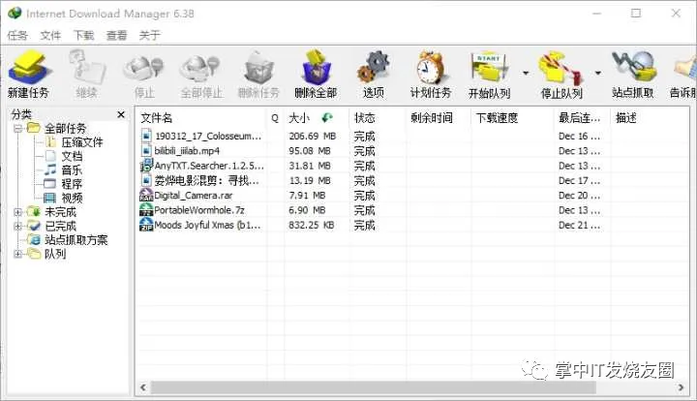This screenshot has height=401, width=697.
Task: Click the 新建任务 (new task) toolbar icon
Action: coord(28,68)
